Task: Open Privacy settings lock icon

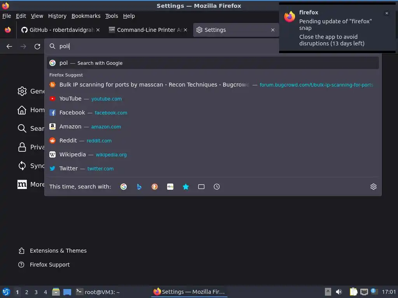Action: (x=22, y=147)
